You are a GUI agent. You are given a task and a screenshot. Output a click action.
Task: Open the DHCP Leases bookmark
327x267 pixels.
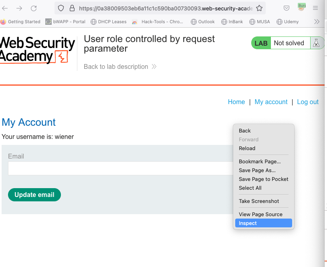(x=109, y=22)
